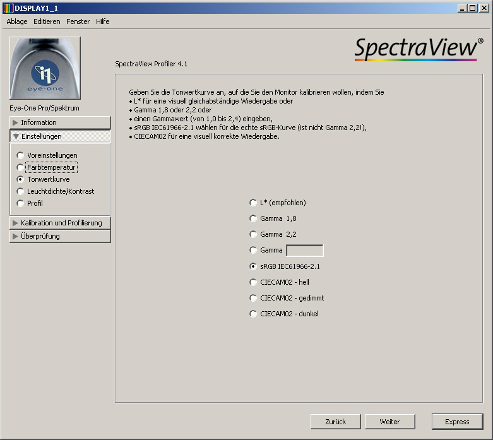493x440 pixels.
Task: Select the Tonwertkurve radio button
Action: pyautogui.click(x=20, y=179)
